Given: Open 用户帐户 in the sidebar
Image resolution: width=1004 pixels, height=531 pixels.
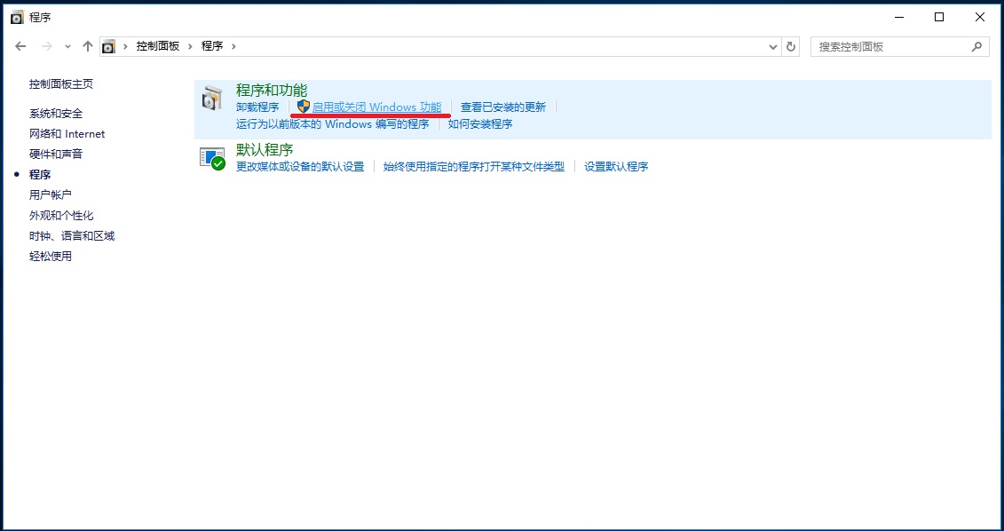Looking at the screenshot, I should tap(51, 195).
